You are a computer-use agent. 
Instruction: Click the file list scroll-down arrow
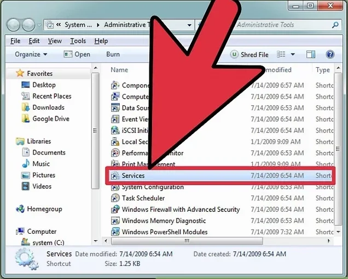point(338,232)
